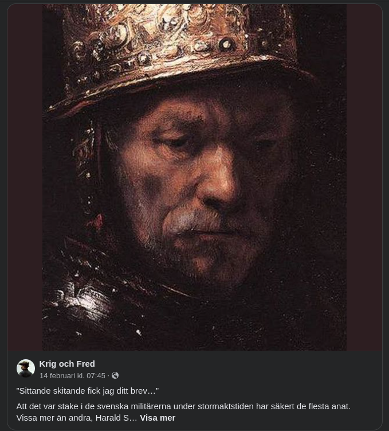The height and width of the screenshot is (431, 389).
Task: Click the quote line "Sittande skitande fick jag ditt brev…"
Action: [x=88, y=391]
